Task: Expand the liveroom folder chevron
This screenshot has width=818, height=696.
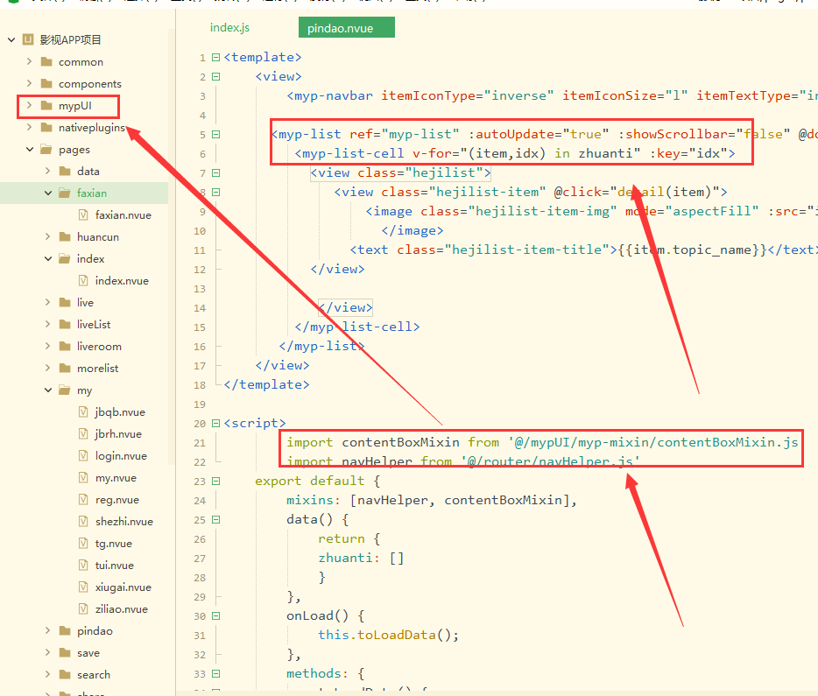Action: pyautogui.click(x=48, y=346)
